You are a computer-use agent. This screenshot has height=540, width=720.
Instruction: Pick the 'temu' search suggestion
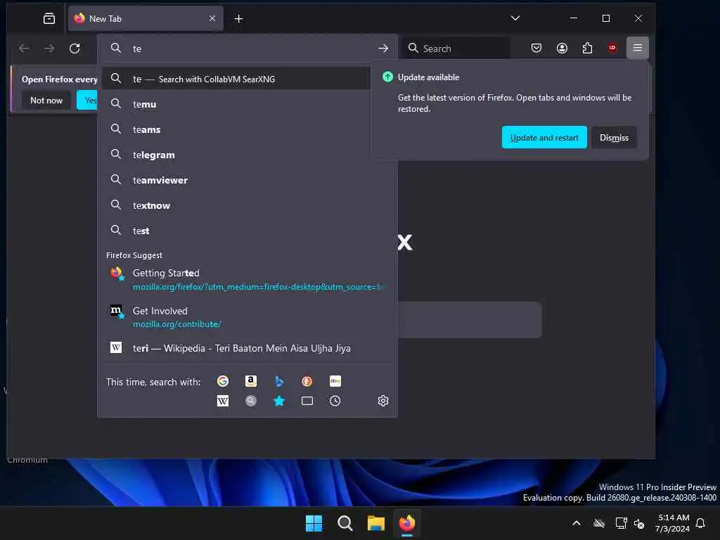[248, 104]
